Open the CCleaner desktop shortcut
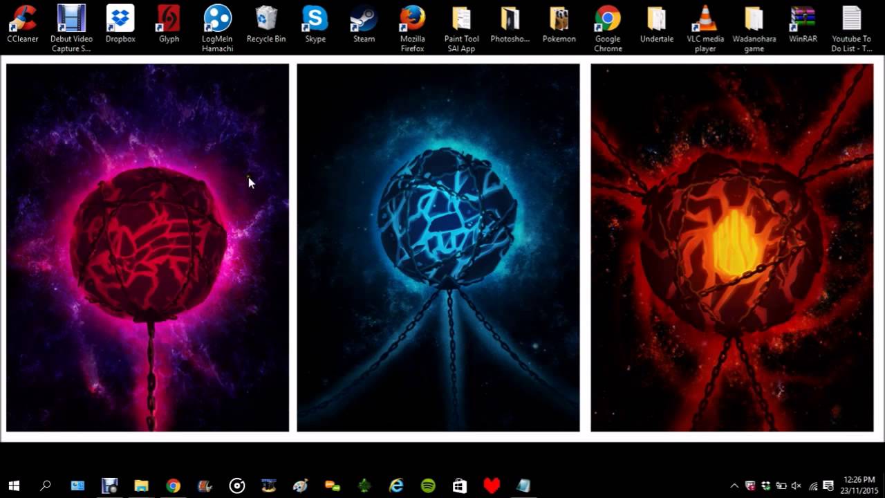Viewport: 885px width, 498px height. click(23, 25)
